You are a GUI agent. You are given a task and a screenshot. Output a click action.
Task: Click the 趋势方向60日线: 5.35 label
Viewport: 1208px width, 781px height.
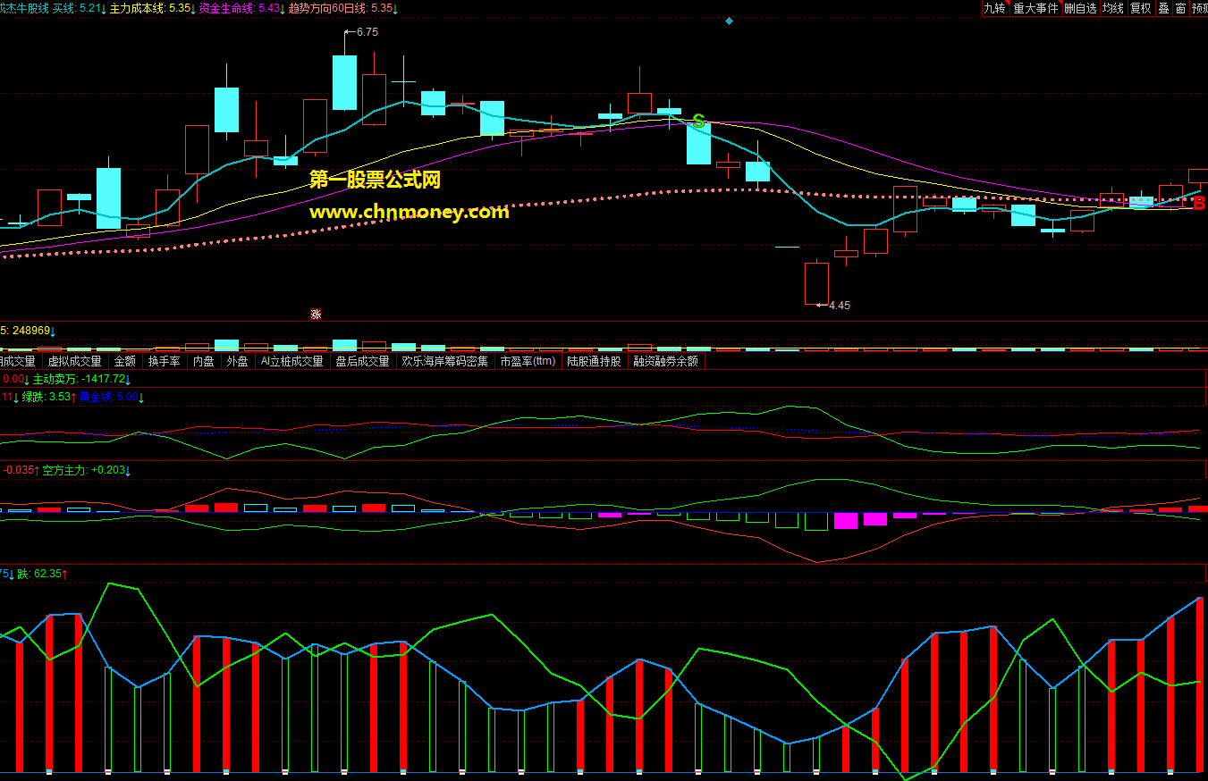tap(343, 8)
